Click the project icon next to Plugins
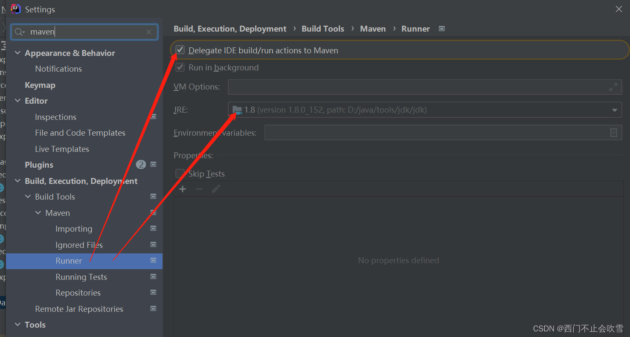The height and width of the screenshot is (337, 630). click(x=154, y=165)
